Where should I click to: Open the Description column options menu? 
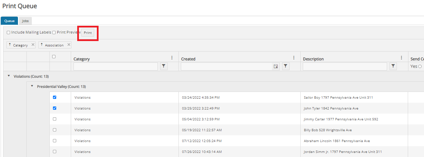pos(401,58)
